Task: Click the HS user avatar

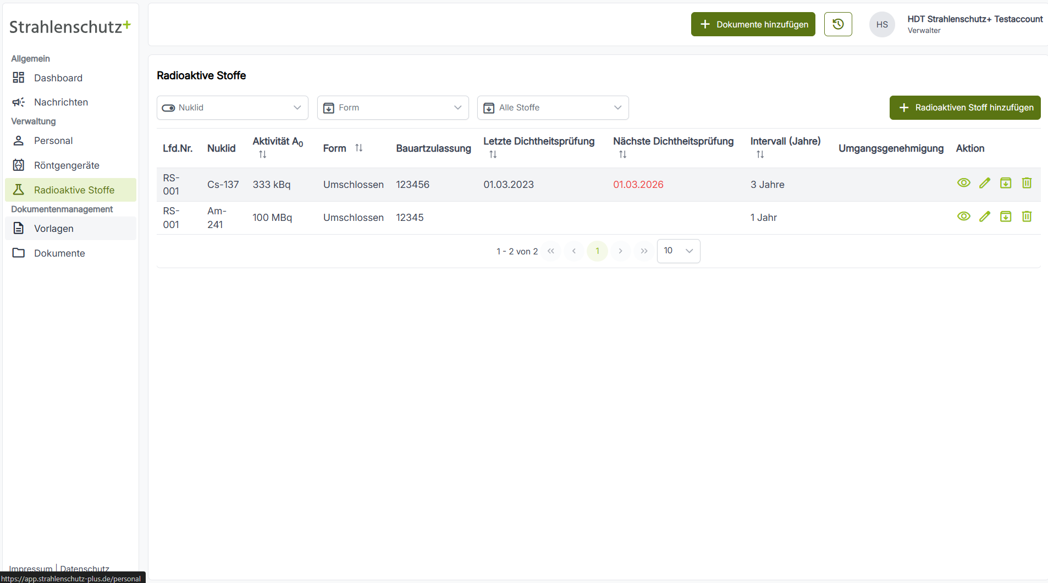Action: [882, 25]
